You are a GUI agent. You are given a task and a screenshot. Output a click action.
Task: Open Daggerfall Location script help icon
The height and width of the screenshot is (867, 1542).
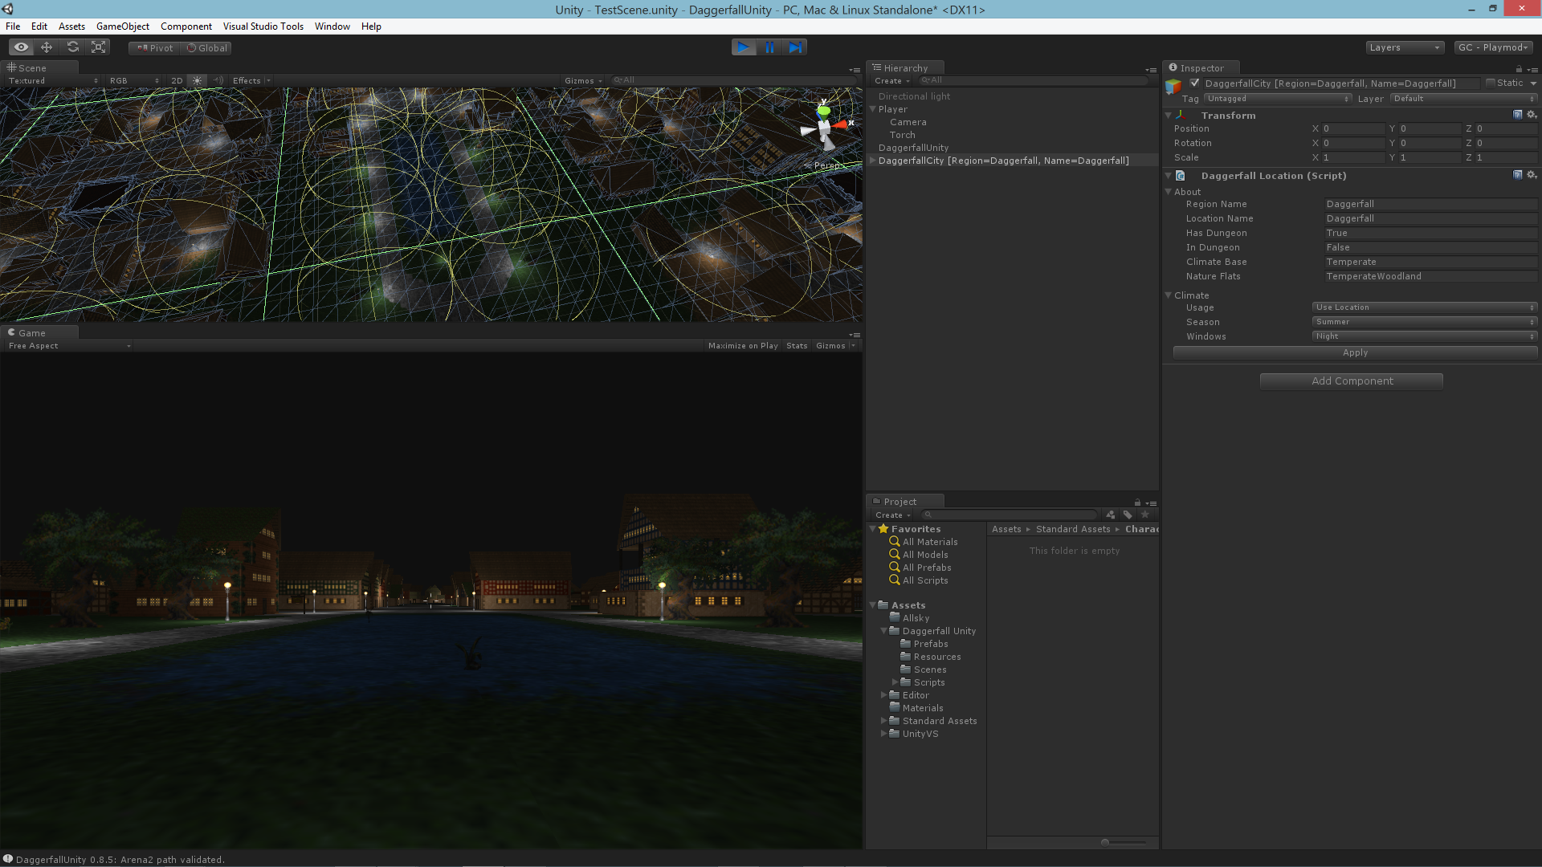tap(1517, 175)
